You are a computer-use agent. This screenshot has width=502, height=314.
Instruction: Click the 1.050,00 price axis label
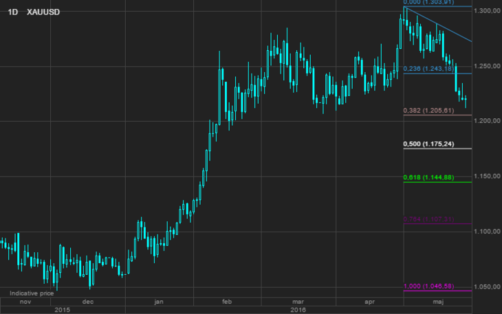click(485, 287)
